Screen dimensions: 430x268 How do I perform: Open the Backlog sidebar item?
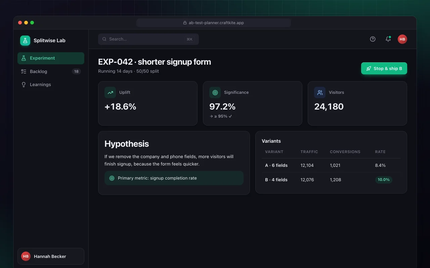pyautogui.click(x=51, y=71)
